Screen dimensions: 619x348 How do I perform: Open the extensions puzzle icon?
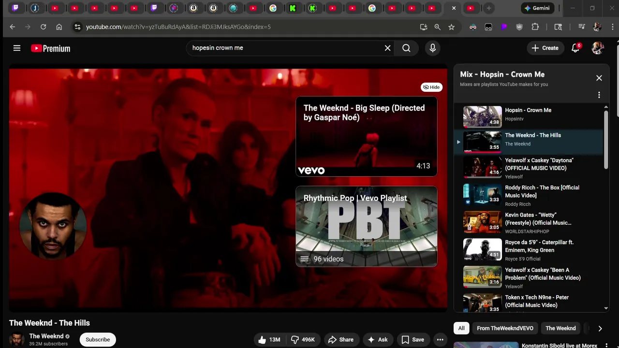tap(535, 27)
